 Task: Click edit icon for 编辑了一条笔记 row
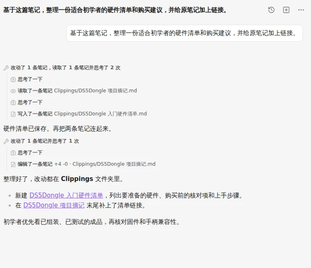(x=13, y=165)
